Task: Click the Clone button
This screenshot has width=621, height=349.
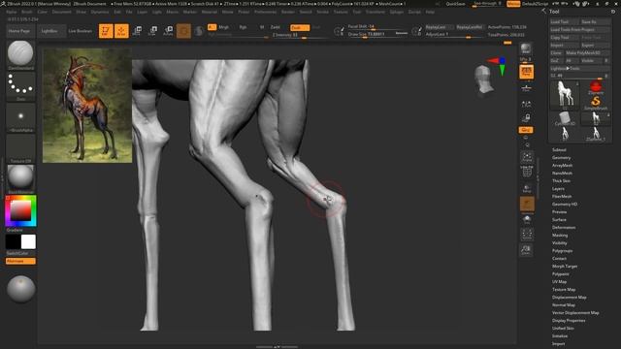Action: 556,52
